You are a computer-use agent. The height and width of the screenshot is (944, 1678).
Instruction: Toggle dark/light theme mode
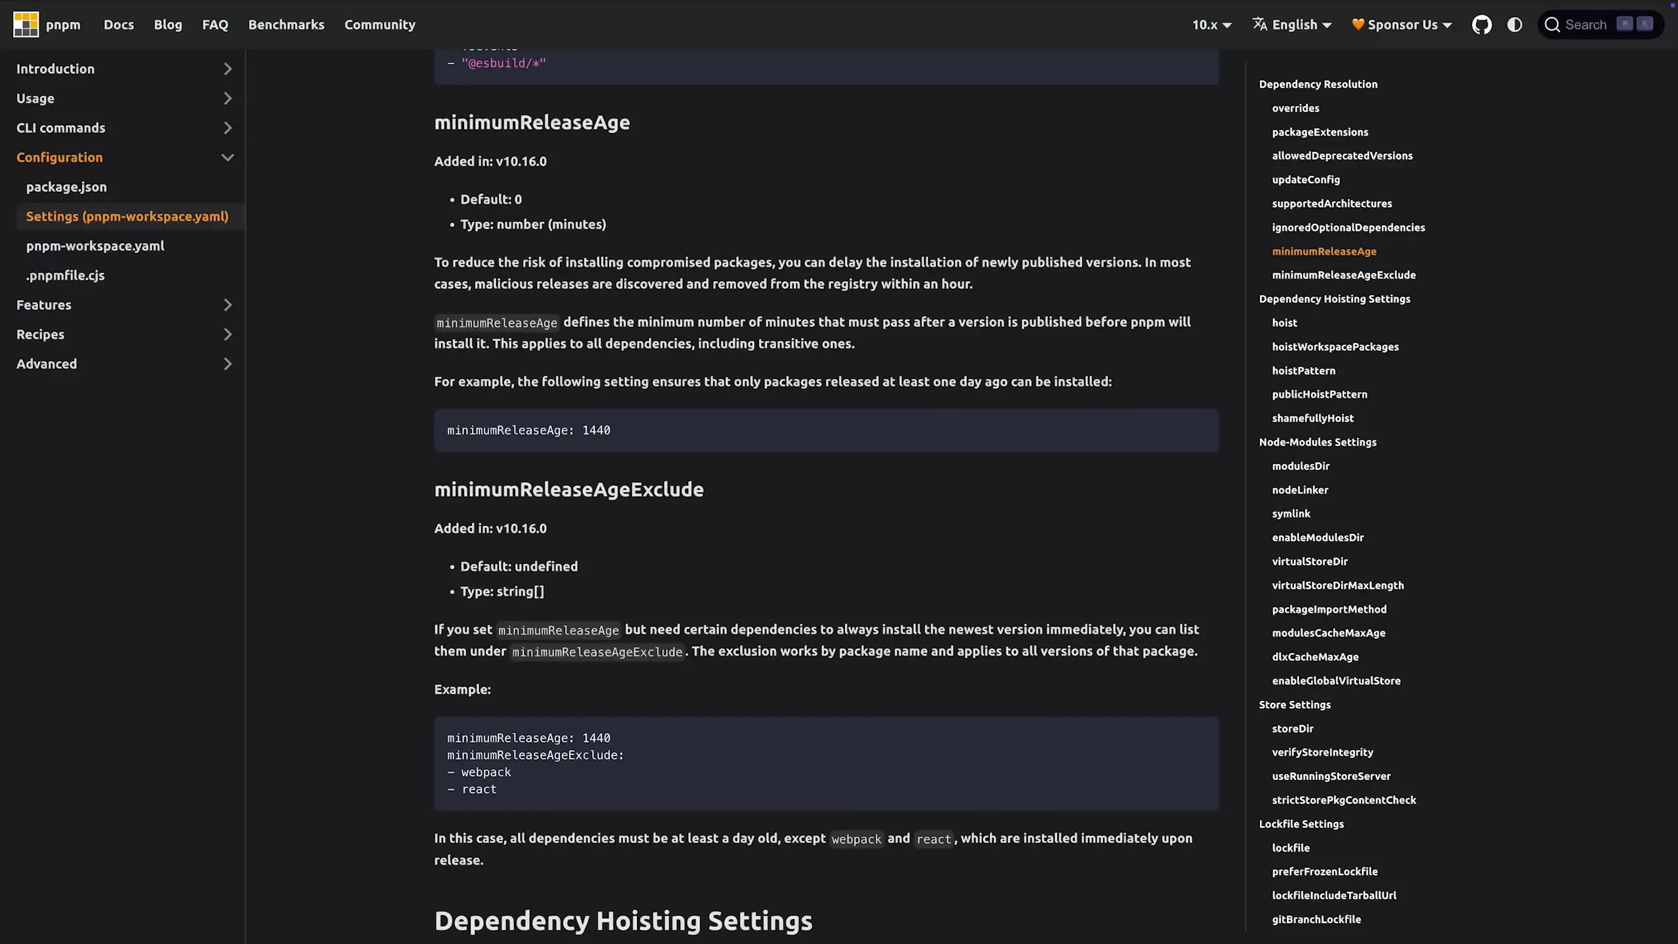click(x=1515, y=25)
